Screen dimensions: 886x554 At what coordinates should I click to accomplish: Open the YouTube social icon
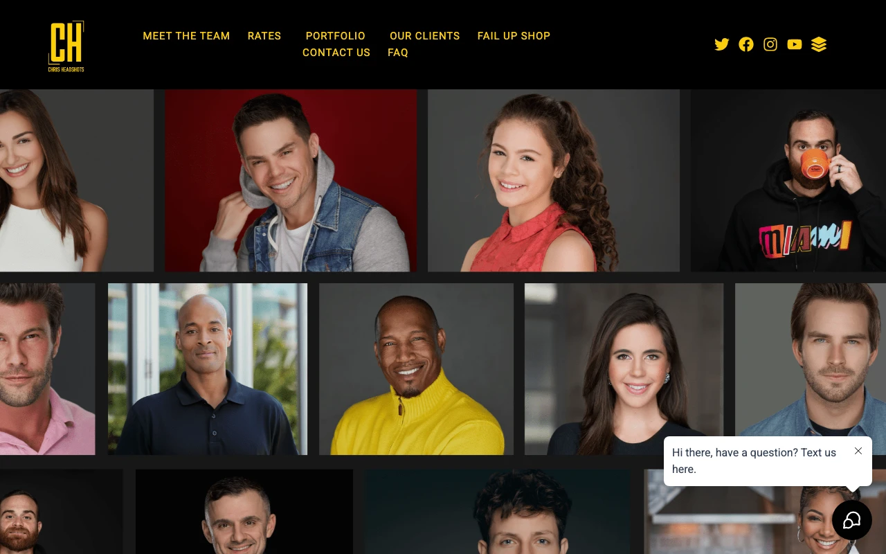pos(795,44)
